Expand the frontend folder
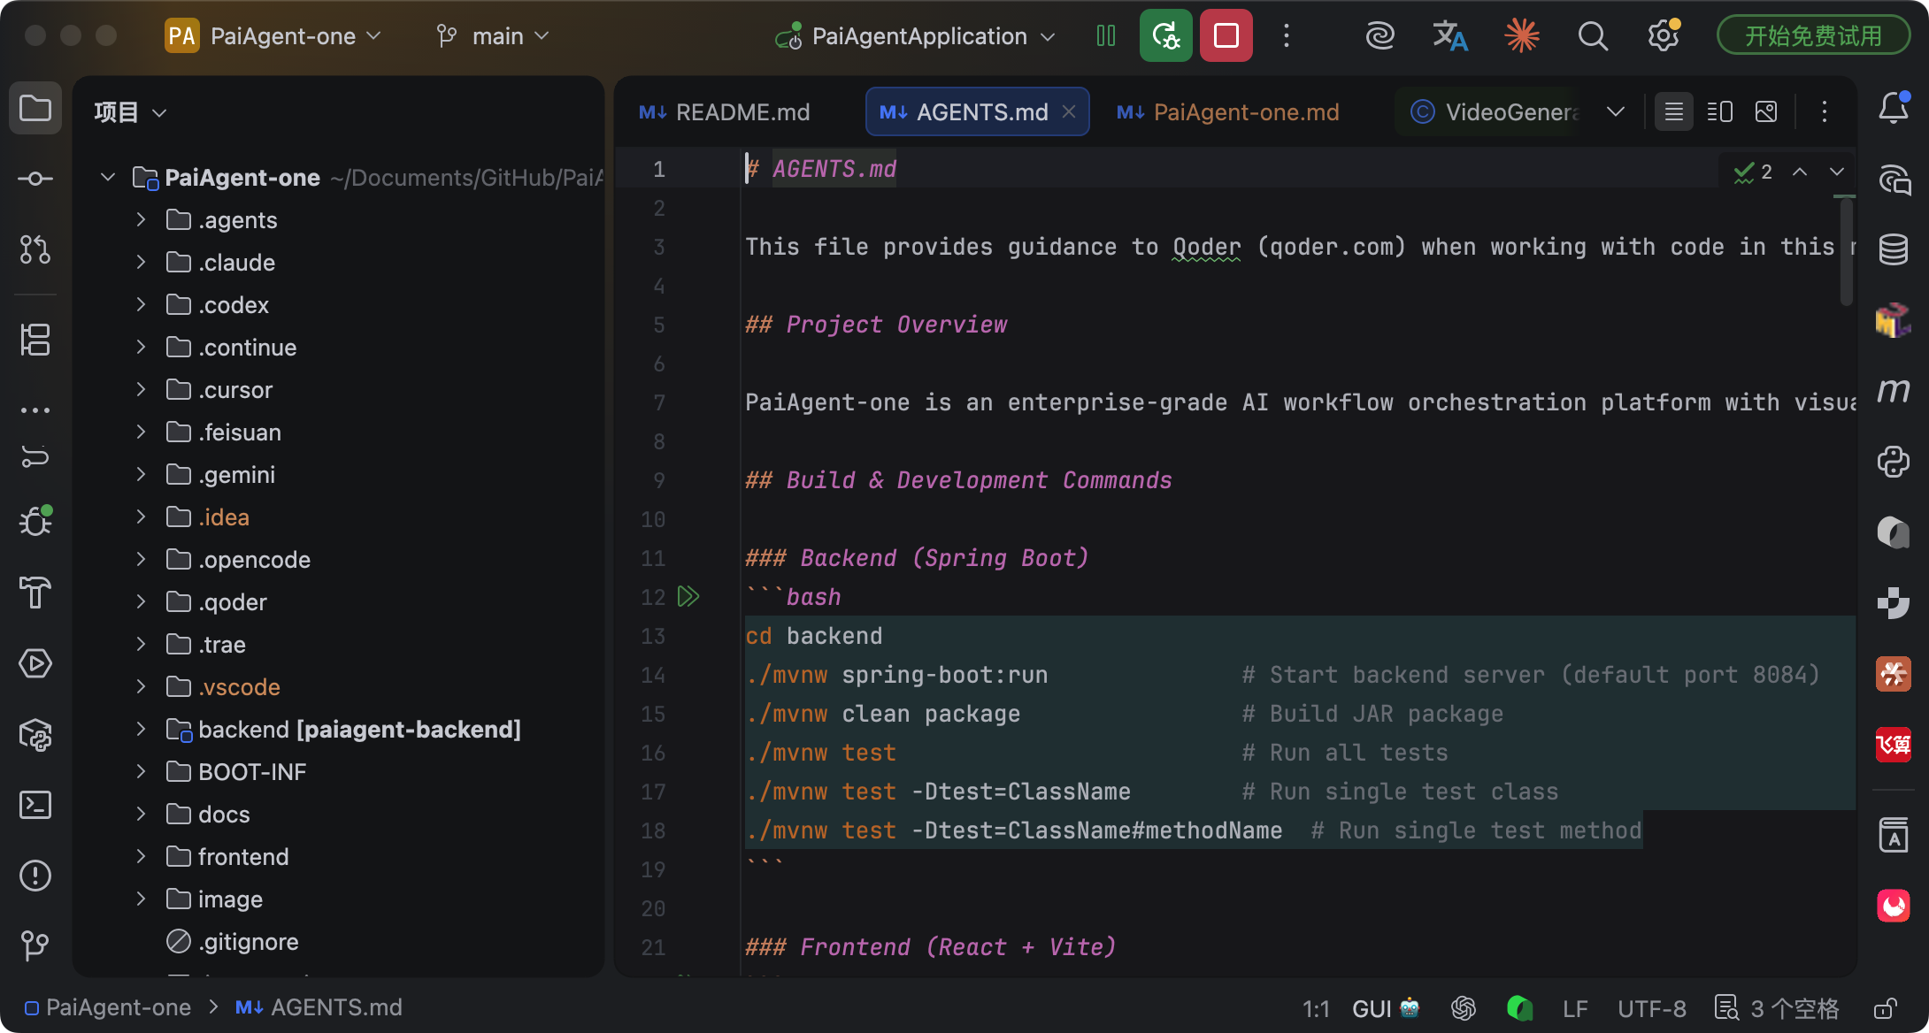1929x1033 pixels. click(141, 856)
